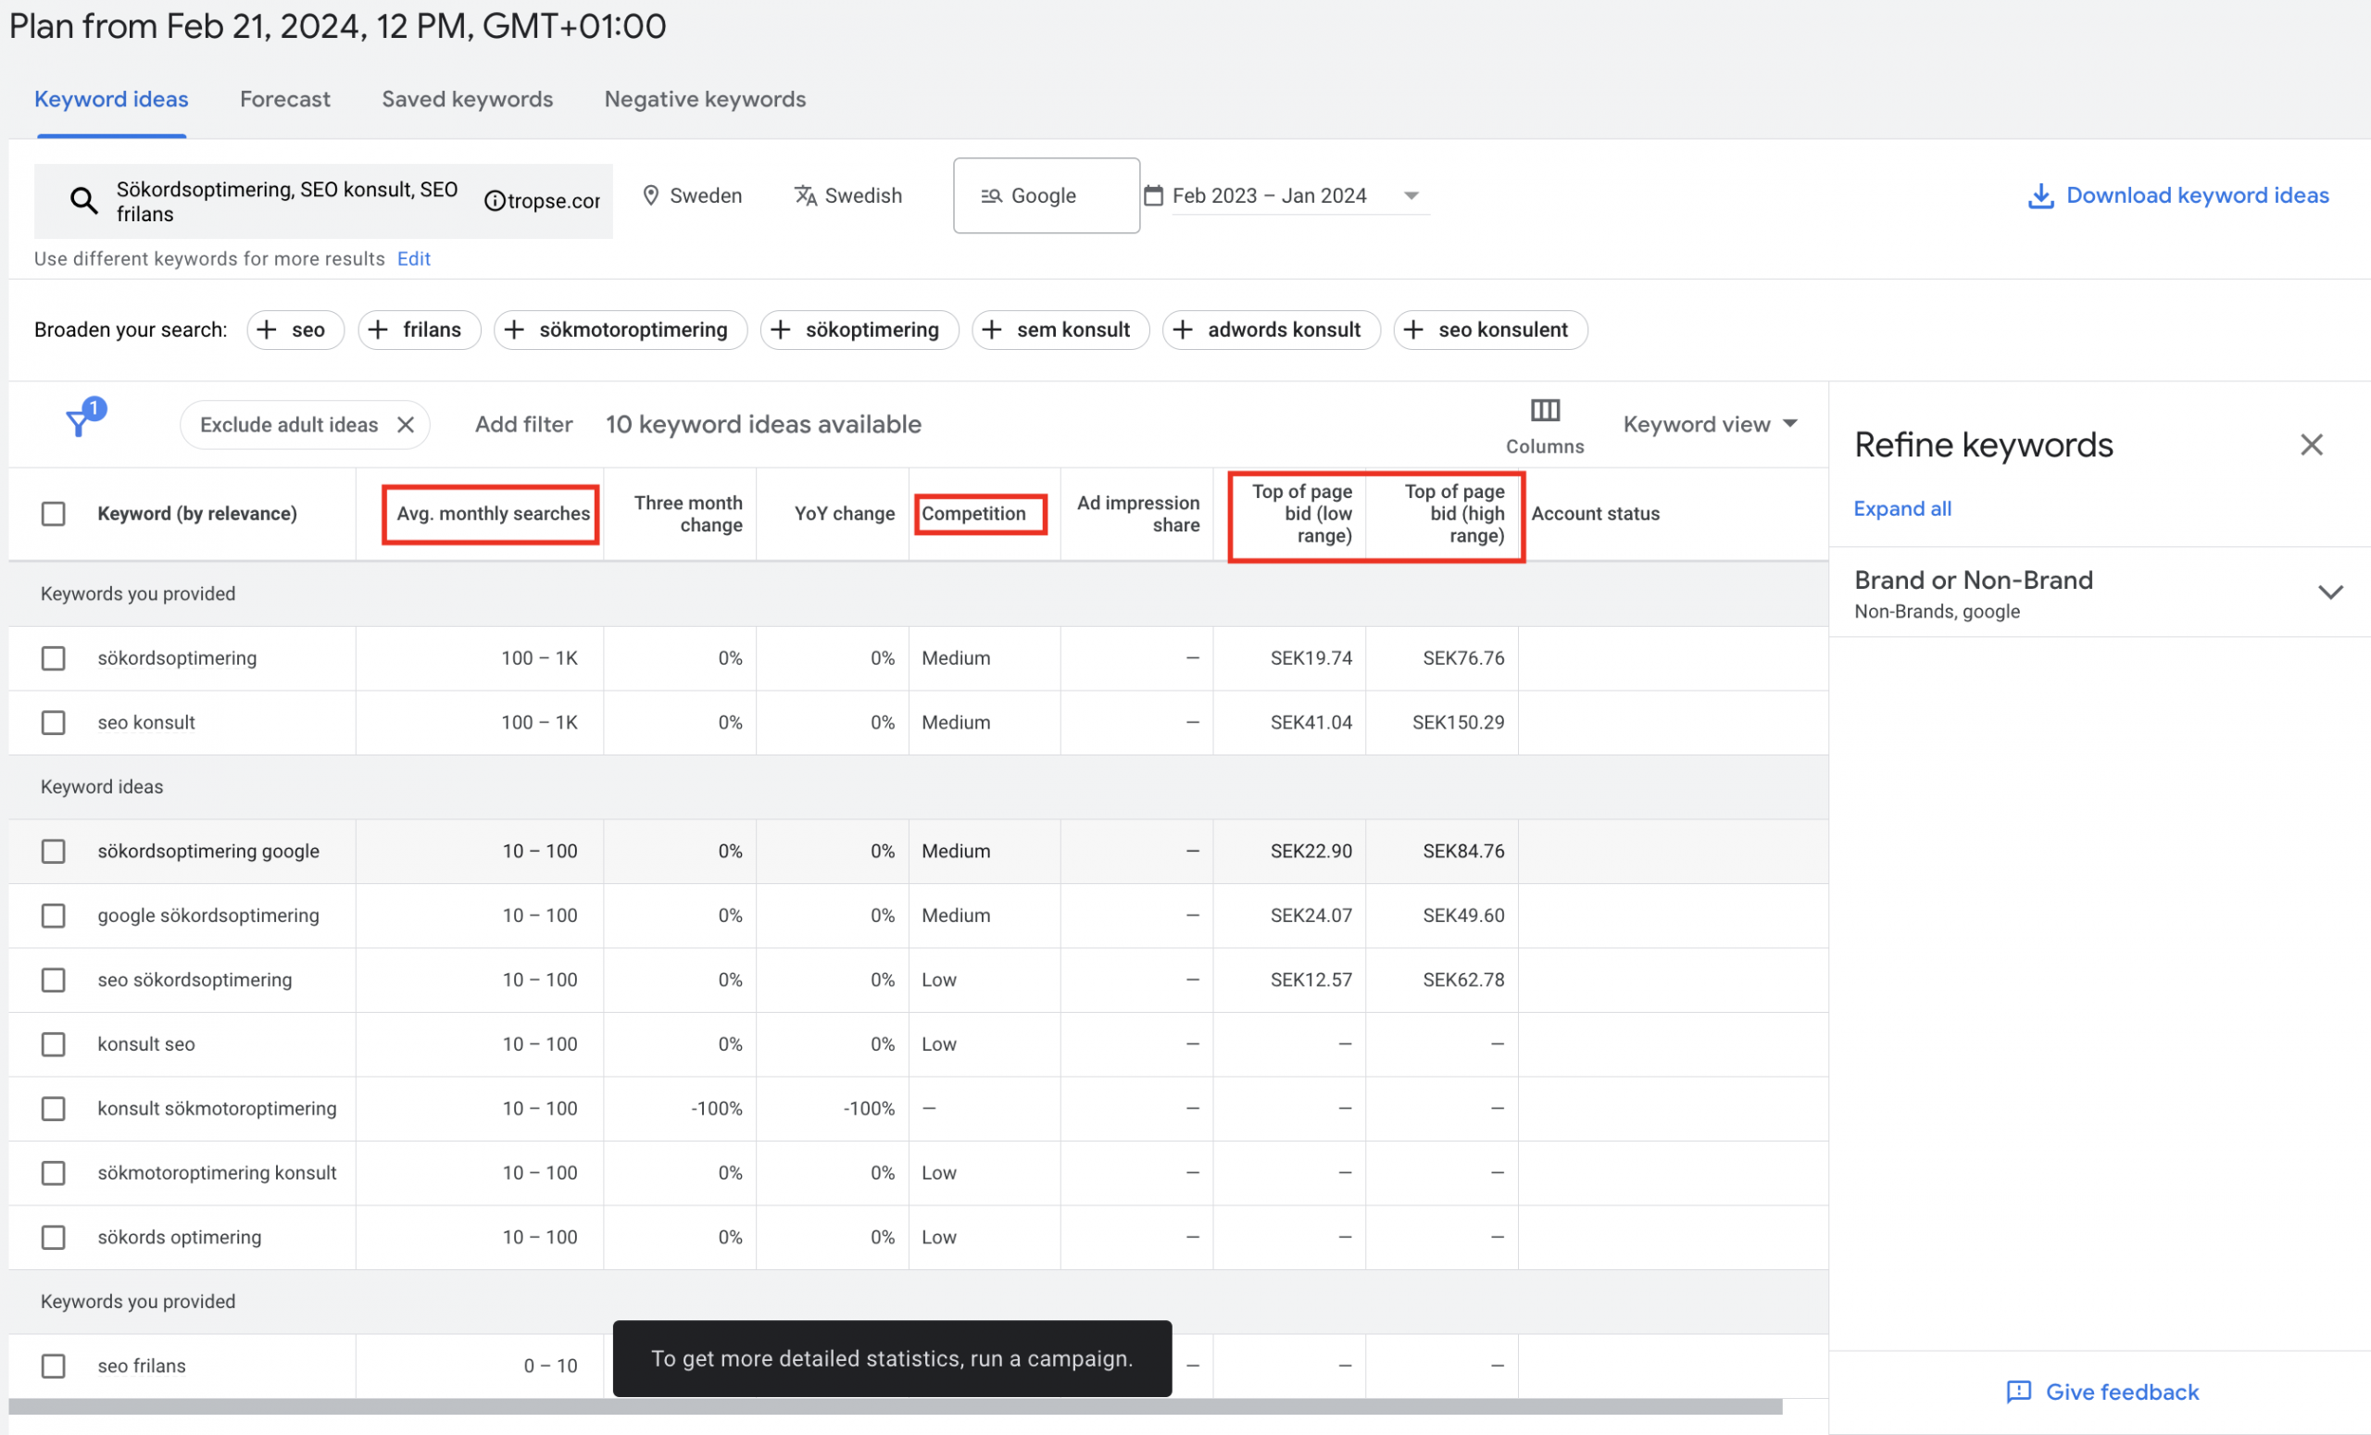The width and height of the screenshot is (2371, 1435).
Task: Check the konsult sökmotoroptimering row checkbox
Action: (x=53, y=1109)
